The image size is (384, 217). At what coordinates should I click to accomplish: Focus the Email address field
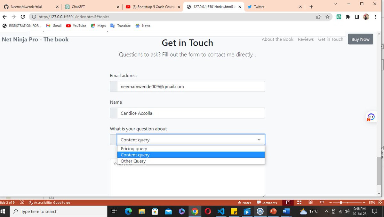(191, 86)
